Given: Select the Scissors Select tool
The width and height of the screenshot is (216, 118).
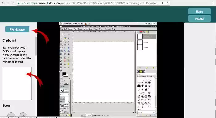Looking at the screenshot, I should click(x=69, y=38).
